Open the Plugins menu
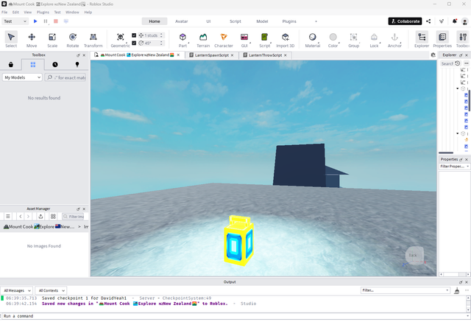Screen dimensions: 471x322 pos(43,13)
